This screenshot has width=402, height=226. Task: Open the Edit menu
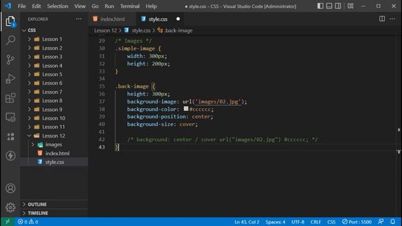[x=36, y=6]
